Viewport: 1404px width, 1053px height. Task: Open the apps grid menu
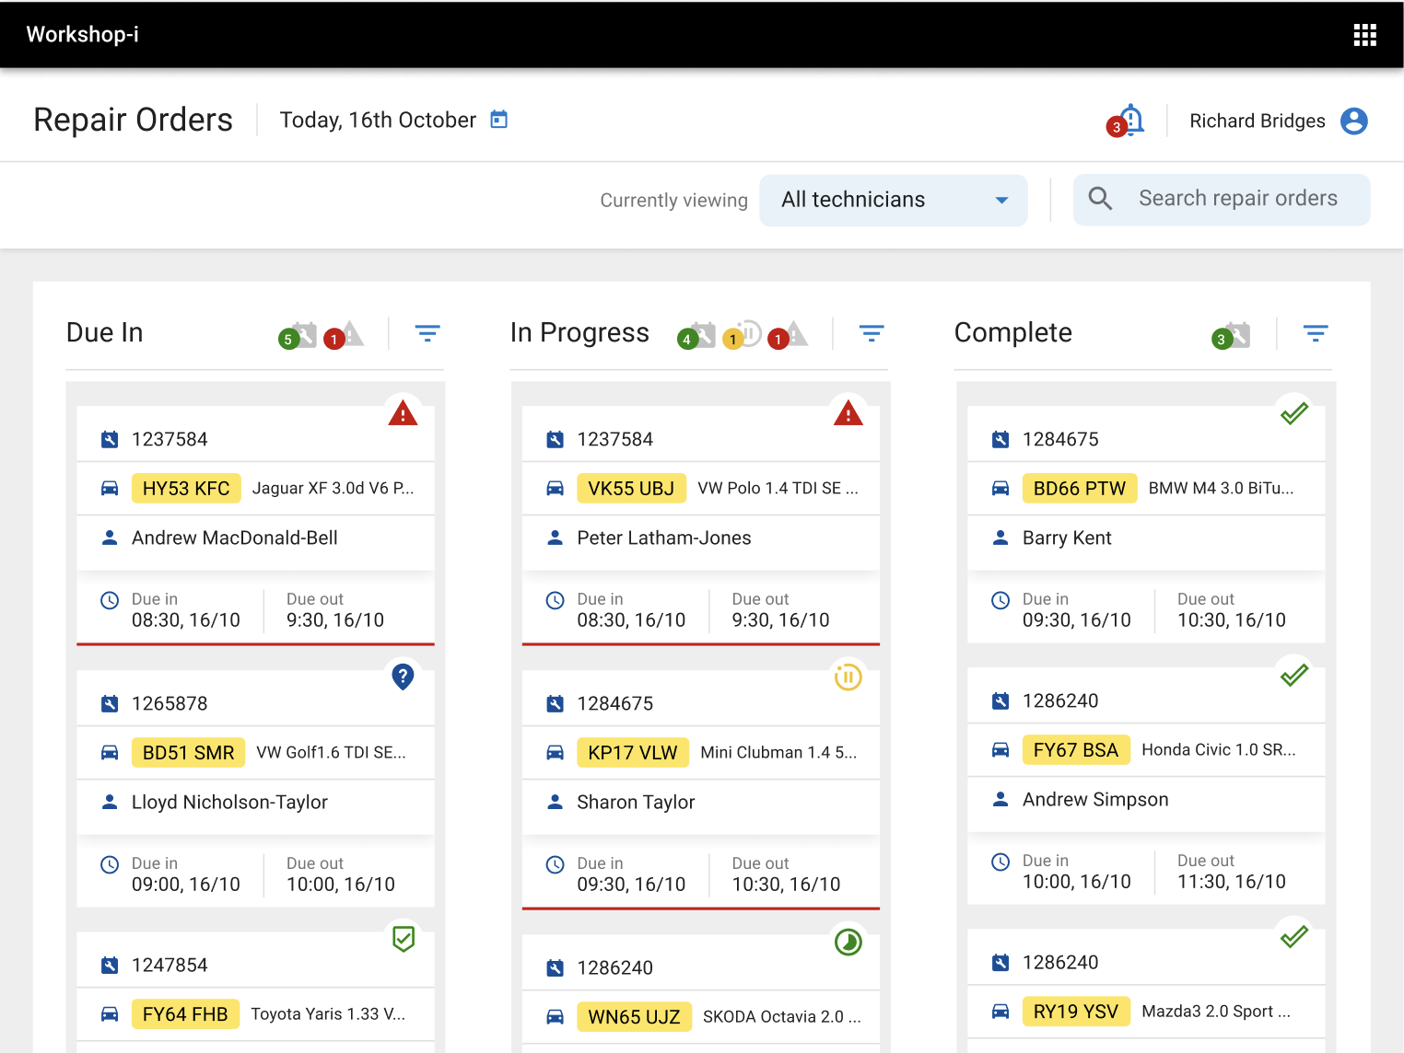click(x=1364, y=35)
